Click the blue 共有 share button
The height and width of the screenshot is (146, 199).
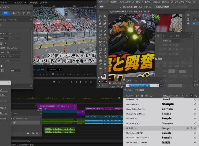coord(6,13)
